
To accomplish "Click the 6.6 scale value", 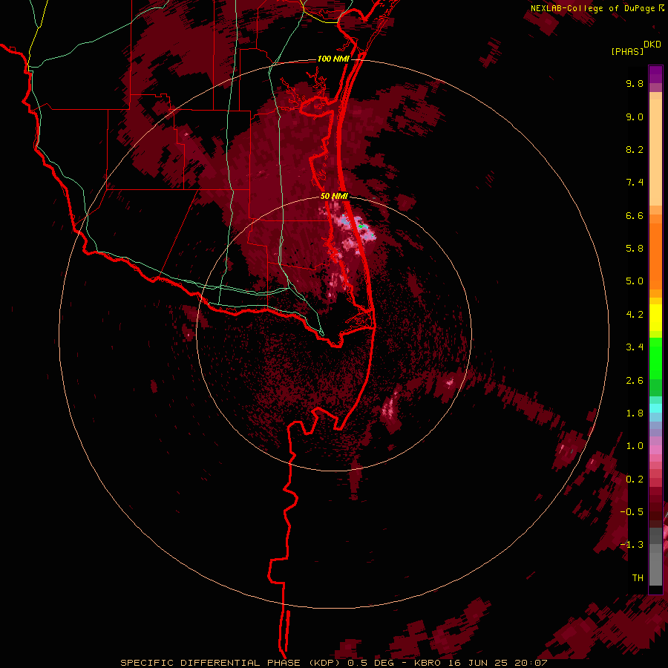I will pos(635,215).
